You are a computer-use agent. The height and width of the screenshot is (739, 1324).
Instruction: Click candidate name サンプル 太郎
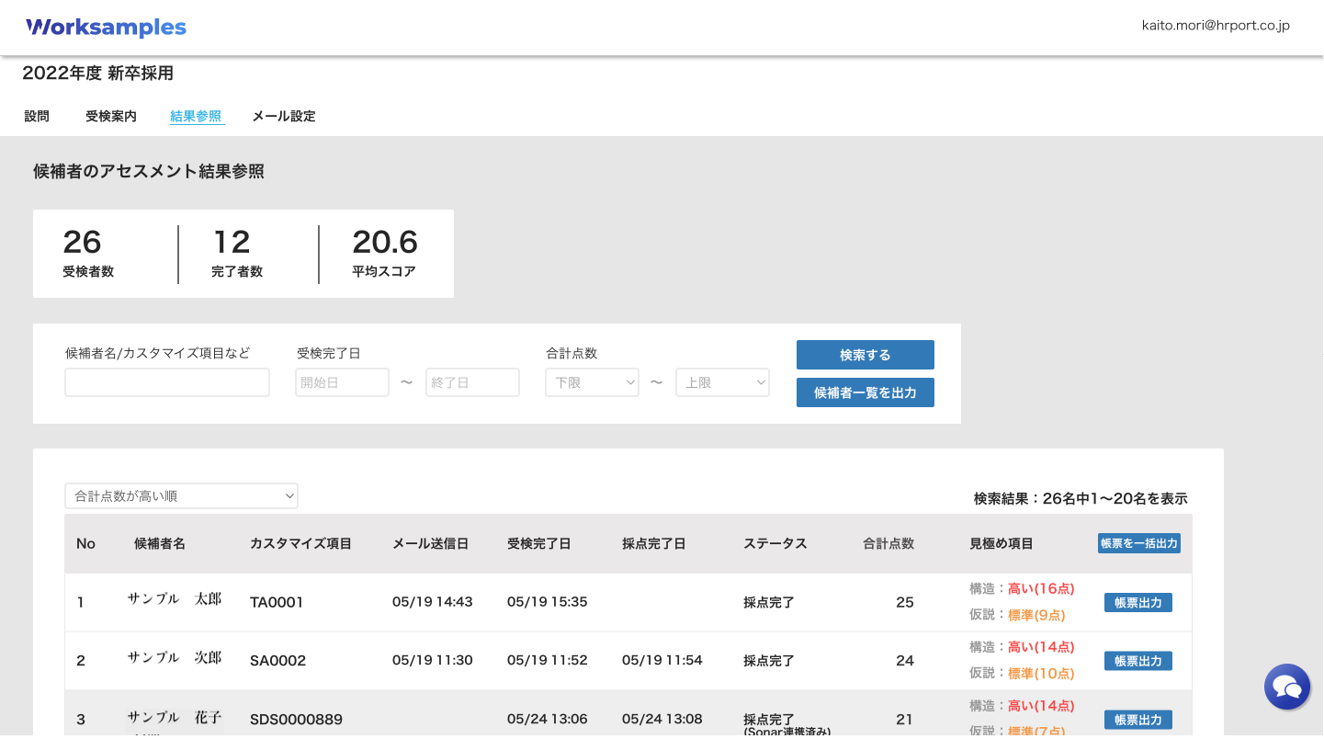point(175,599)
